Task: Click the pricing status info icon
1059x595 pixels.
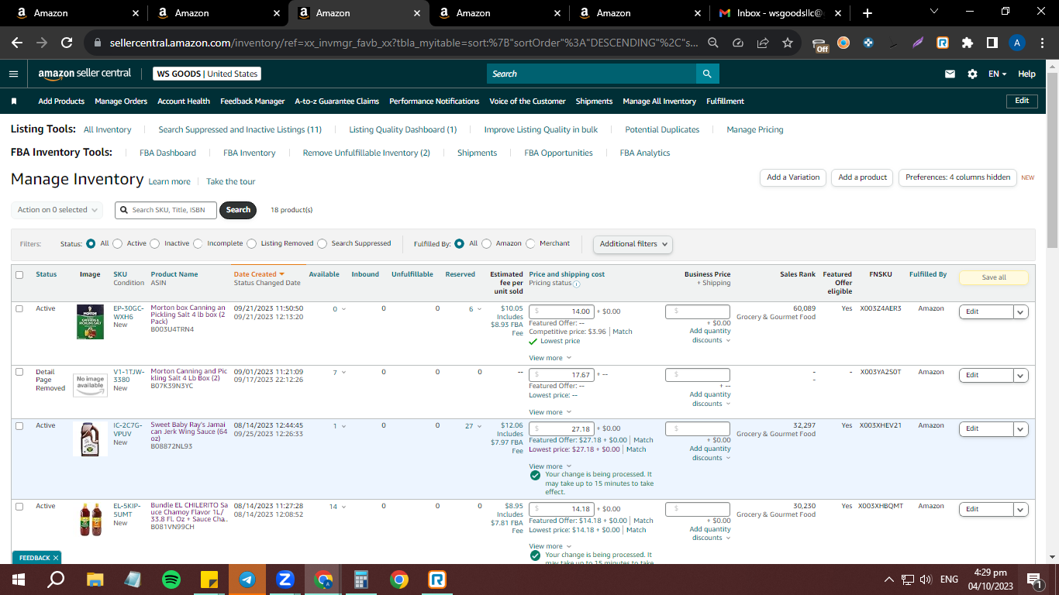Action: (x=577, y=284)
